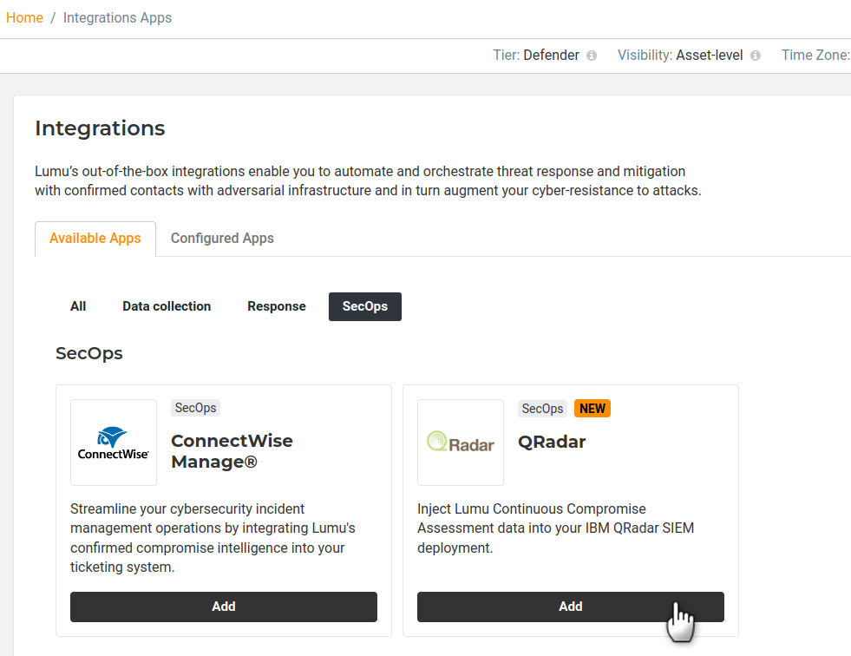851x656 pixels.
Task: Click the SecOps tag on the ConnectWise card
Action: coord(195,408)
